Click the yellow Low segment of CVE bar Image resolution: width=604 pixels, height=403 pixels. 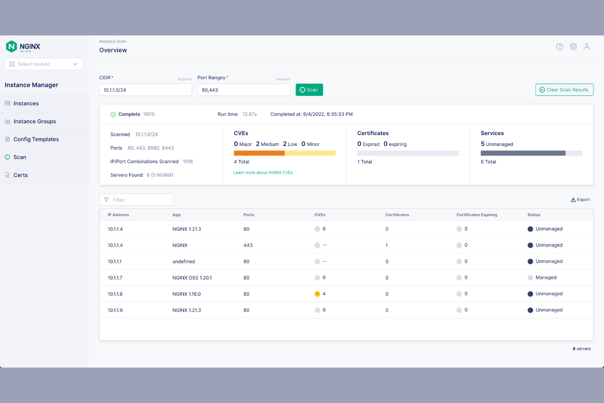[310, 153]
